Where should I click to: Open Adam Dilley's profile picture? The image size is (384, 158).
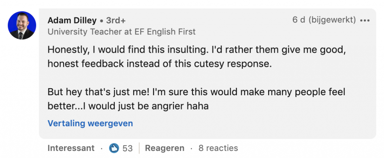point(22,25)
